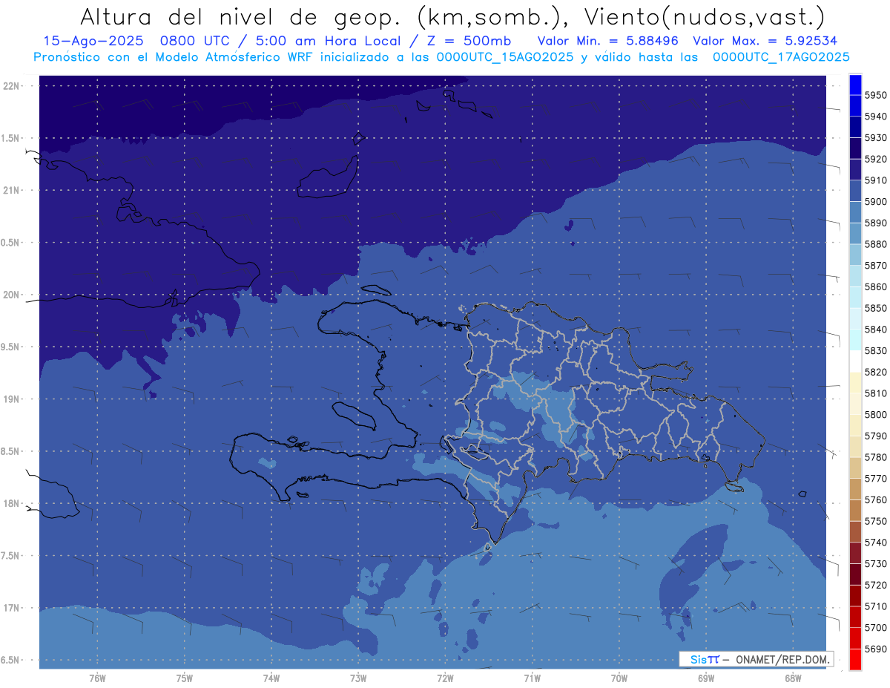Click the '22N' latitude label
The image size is (890, 688).
point(10,86)
